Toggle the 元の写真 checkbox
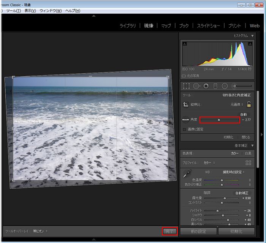The image size is (266, 243). coord(184,76)
